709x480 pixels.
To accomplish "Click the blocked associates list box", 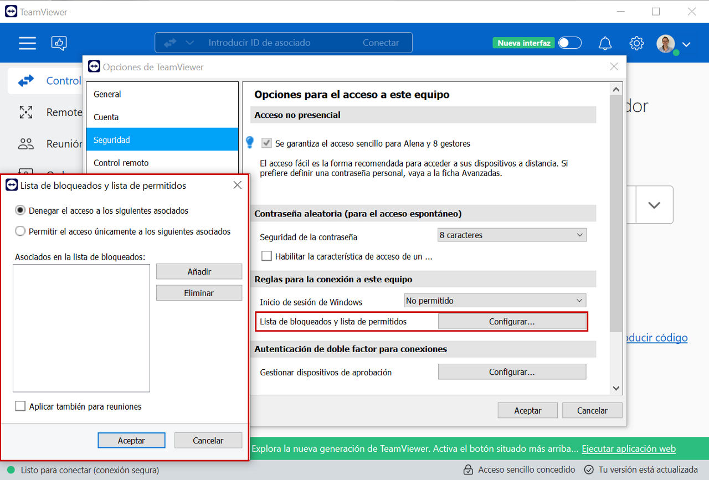I will pyautogui.click(x=81, y=328).
